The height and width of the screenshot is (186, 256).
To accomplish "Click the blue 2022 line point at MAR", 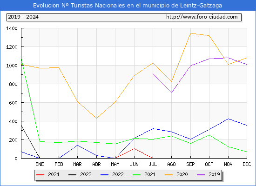I will [x=77, y=145].
